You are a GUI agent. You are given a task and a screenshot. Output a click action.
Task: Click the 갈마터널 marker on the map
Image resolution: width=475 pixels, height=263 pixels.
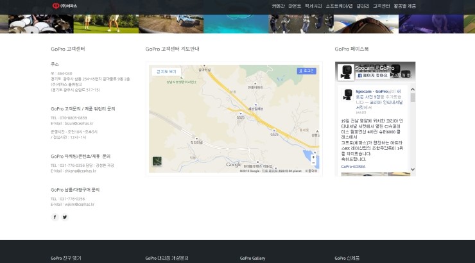pos(204,65)
